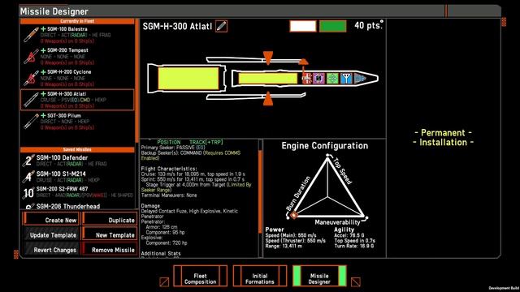Click the green plus beside SGM-H-300 Atlatl
The image size is (520, 292).
point(43,94)
